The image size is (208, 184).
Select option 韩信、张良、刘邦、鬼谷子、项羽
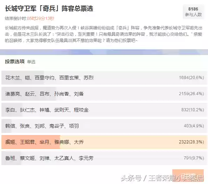[104, 126]
